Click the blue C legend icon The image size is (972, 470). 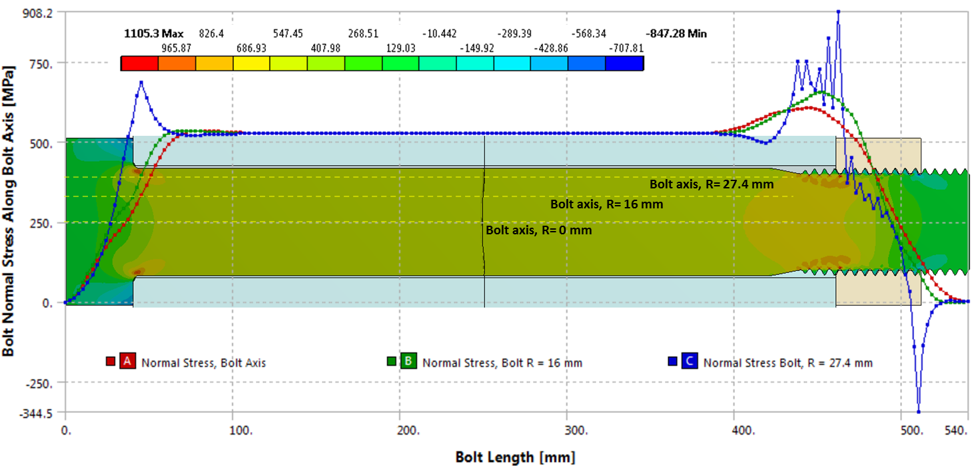click(689, 361)
